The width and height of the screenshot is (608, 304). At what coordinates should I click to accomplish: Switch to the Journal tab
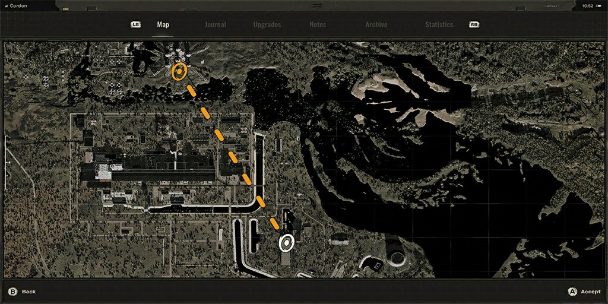pos(215,24)
